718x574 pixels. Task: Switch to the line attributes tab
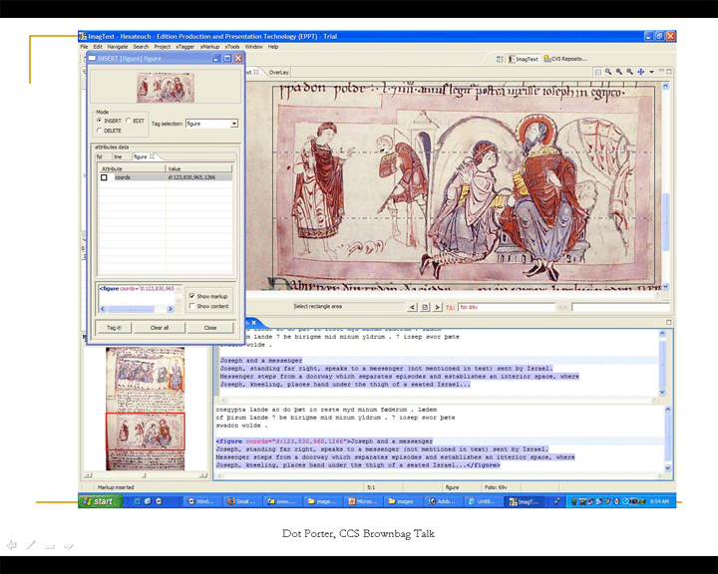(x=118, y=156)
